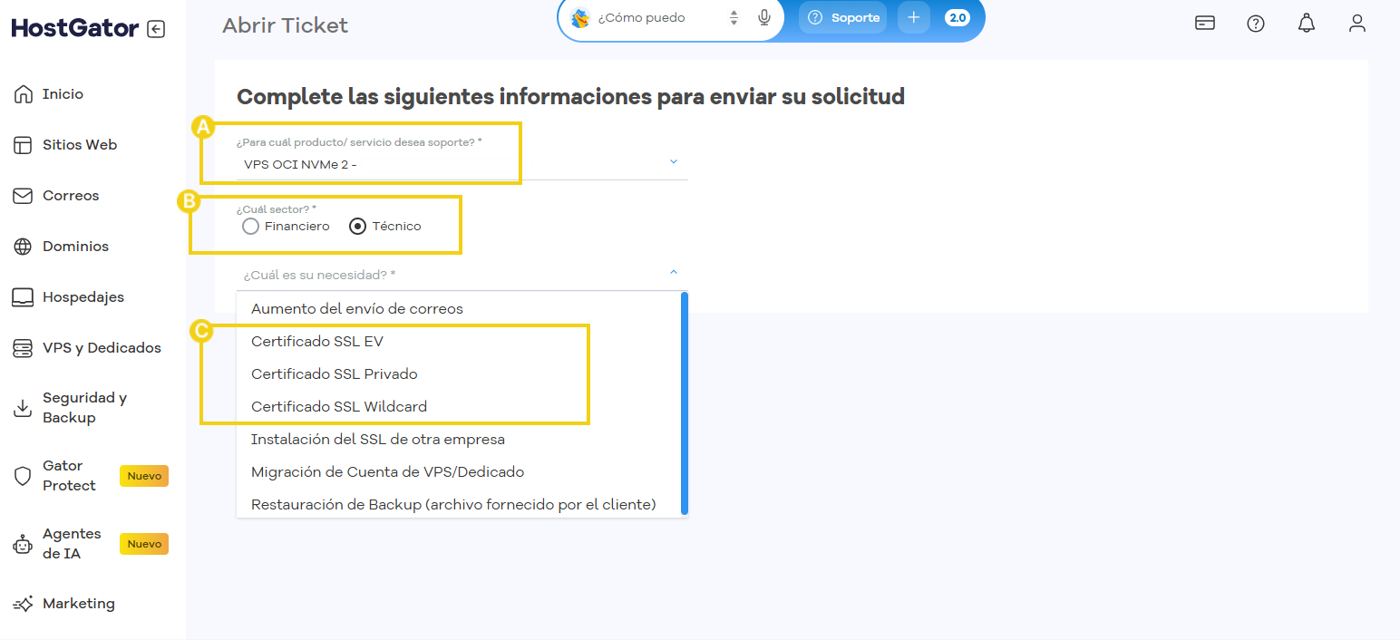
Task: Click the Marketing sparkle icon
Action: click(x=24, y=604)
